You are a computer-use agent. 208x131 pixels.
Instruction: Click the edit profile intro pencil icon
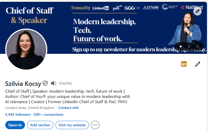[x=197, y=64]
